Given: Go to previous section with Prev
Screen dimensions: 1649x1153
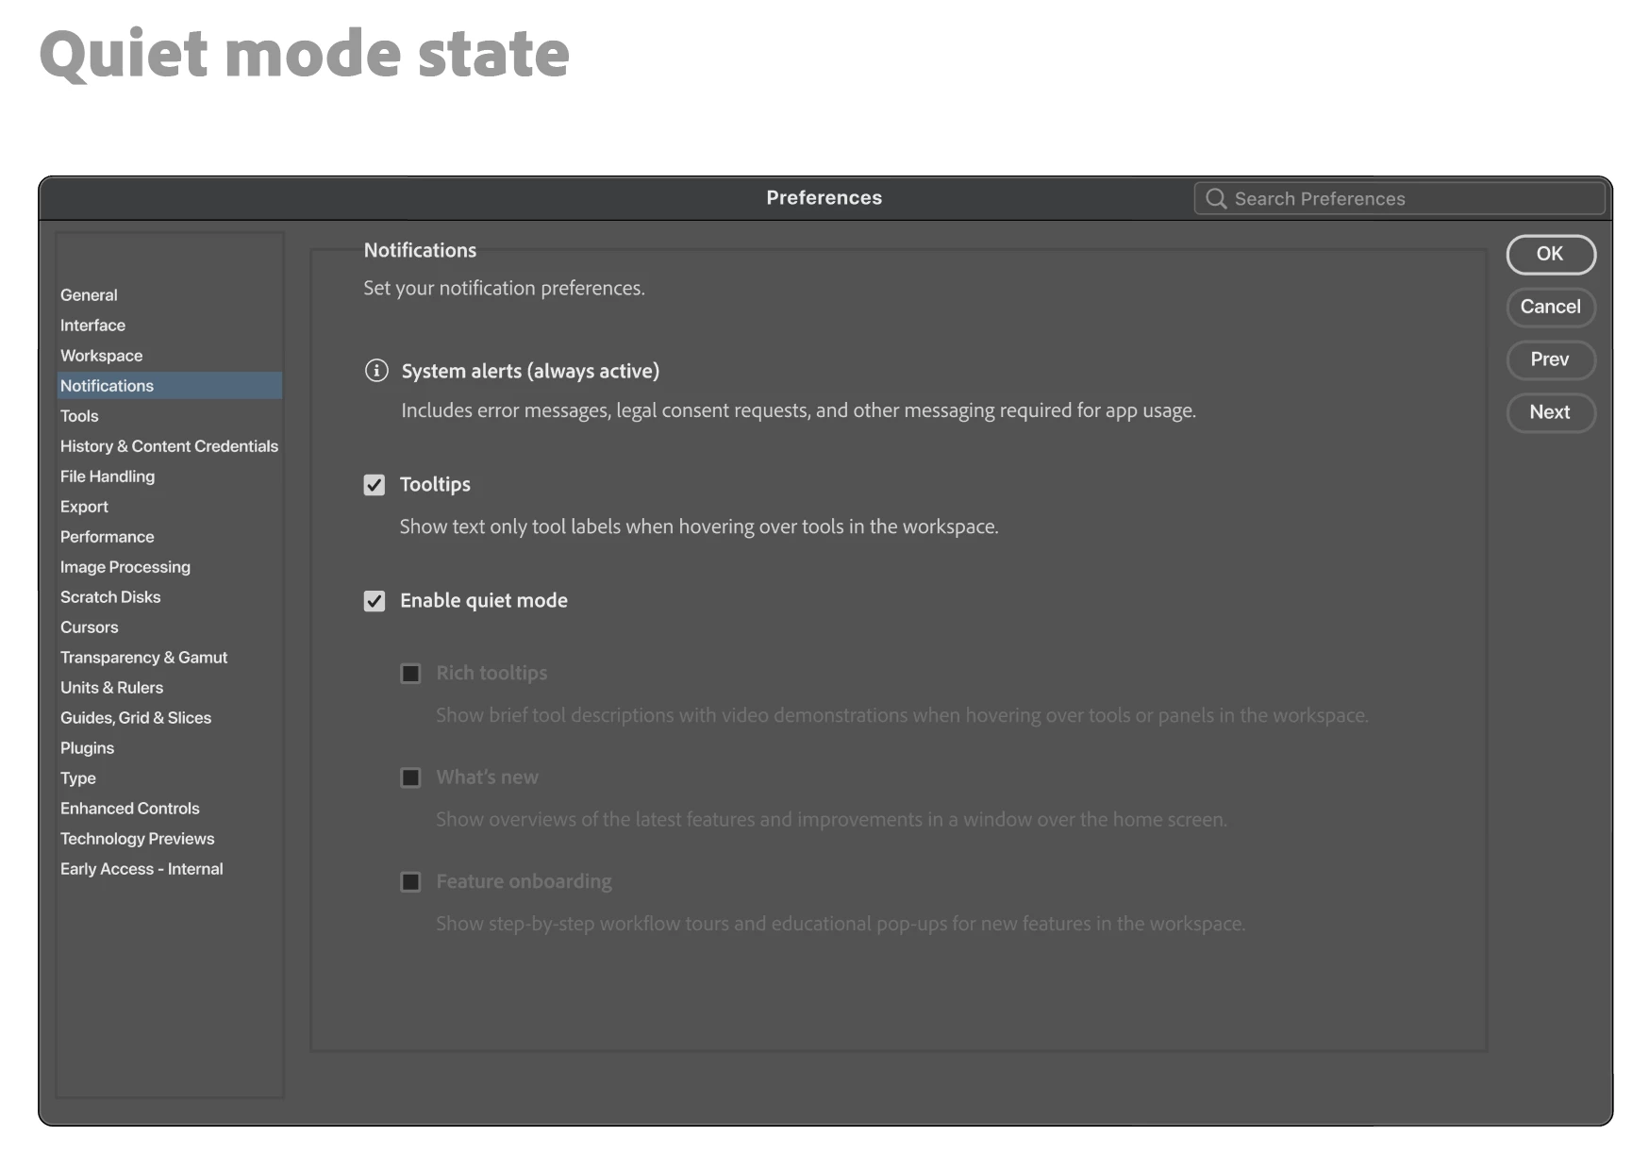Looking at the screenshot, I should point(1551,360).
